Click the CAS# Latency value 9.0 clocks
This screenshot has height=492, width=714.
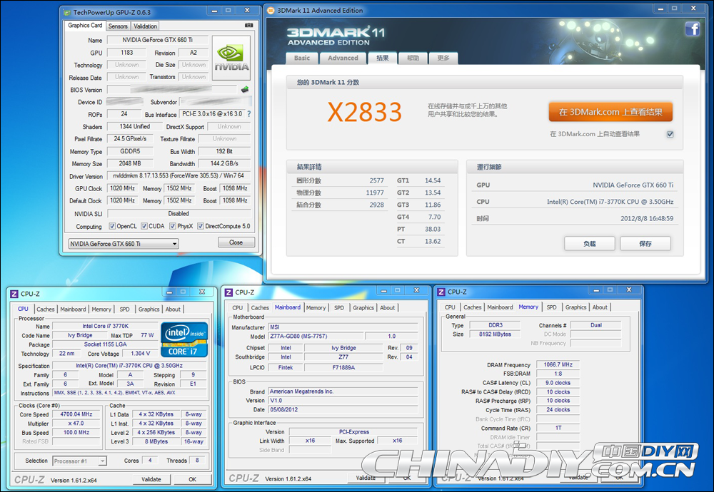[558, 383]
